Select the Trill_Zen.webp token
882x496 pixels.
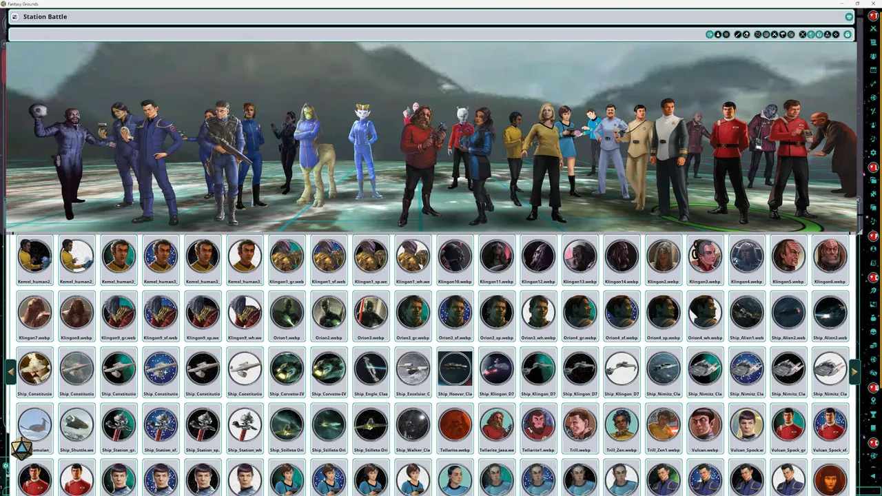[622, 429]
